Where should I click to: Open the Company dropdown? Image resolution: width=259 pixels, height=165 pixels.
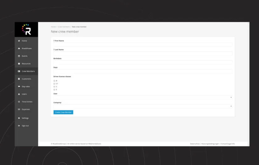point(143,106)
